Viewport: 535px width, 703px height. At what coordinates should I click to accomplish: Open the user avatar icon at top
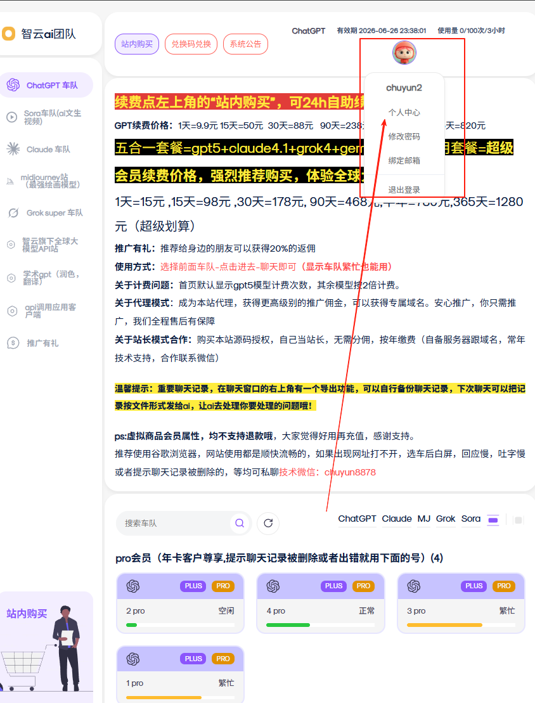[x=404, y=53]
